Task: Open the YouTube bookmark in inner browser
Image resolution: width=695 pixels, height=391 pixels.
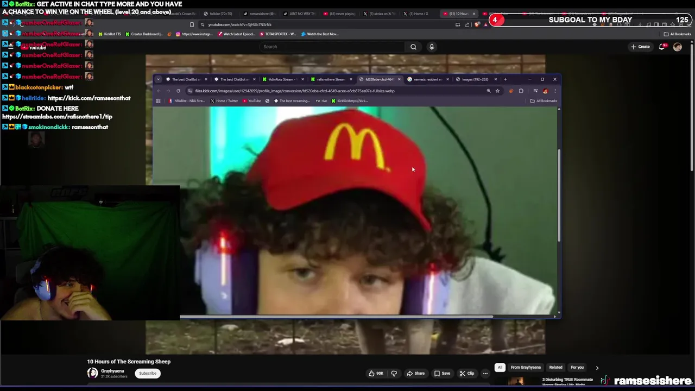Action: (x=252, y=101)
